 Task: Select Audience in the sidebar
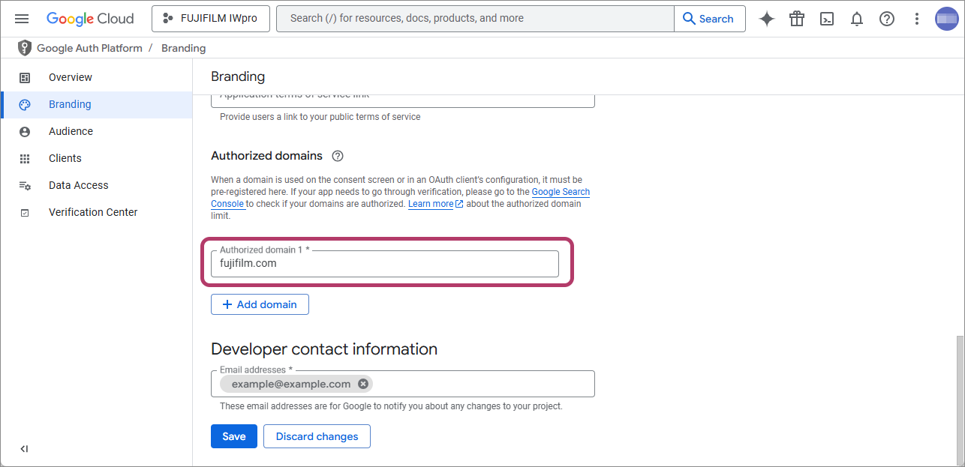(x=71, y=131)
